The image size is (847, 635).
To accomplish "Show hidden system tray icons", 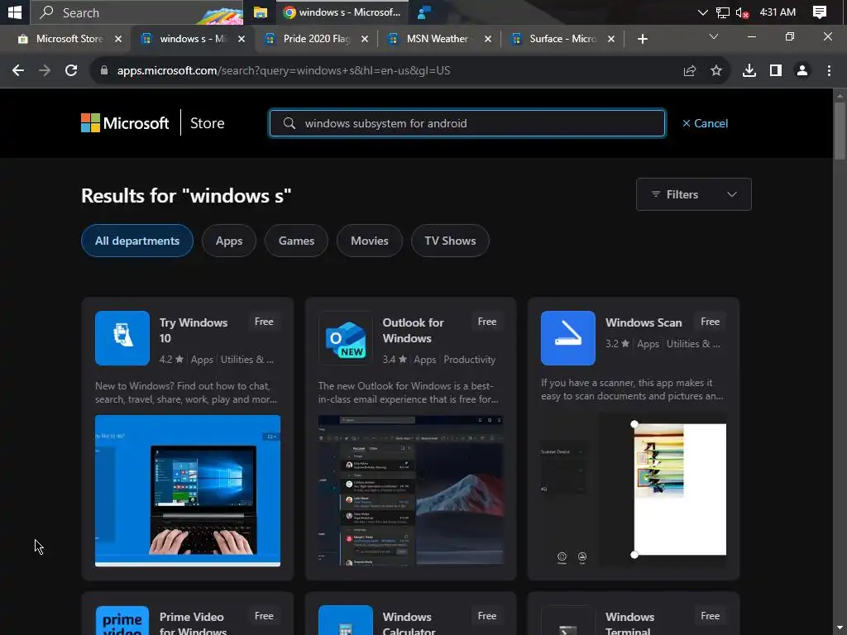I will click(702, 12).
